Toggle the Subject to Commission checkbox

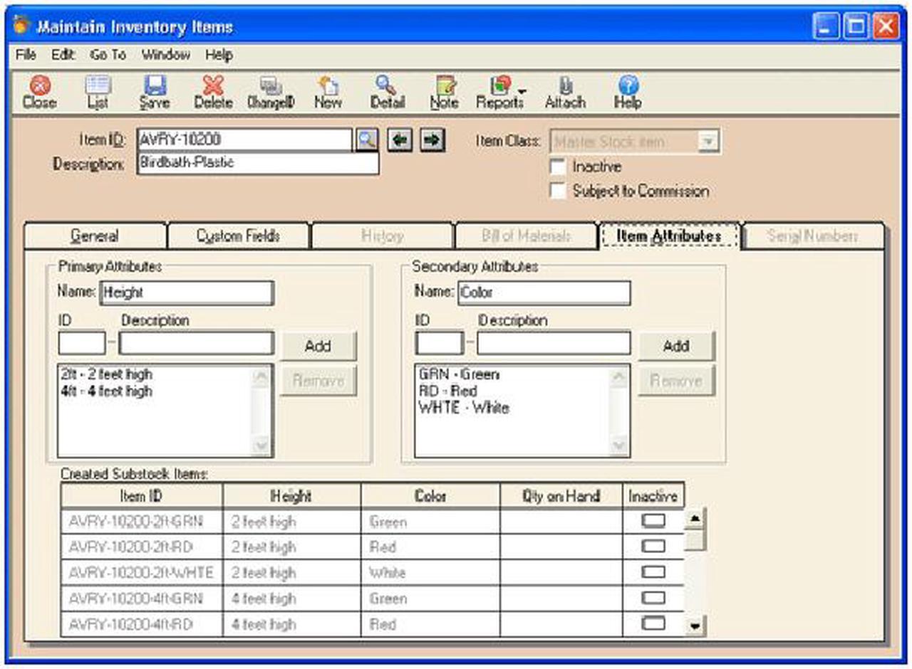[559, 191]
